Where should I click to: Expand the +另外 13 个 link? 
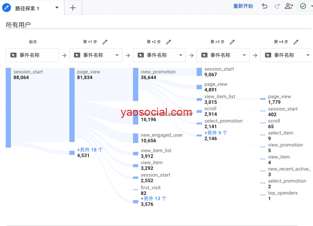point(153,198)
